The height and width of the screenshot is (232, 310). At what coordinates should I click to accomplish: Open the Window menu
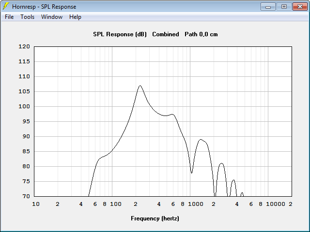[x=52, y=17]
